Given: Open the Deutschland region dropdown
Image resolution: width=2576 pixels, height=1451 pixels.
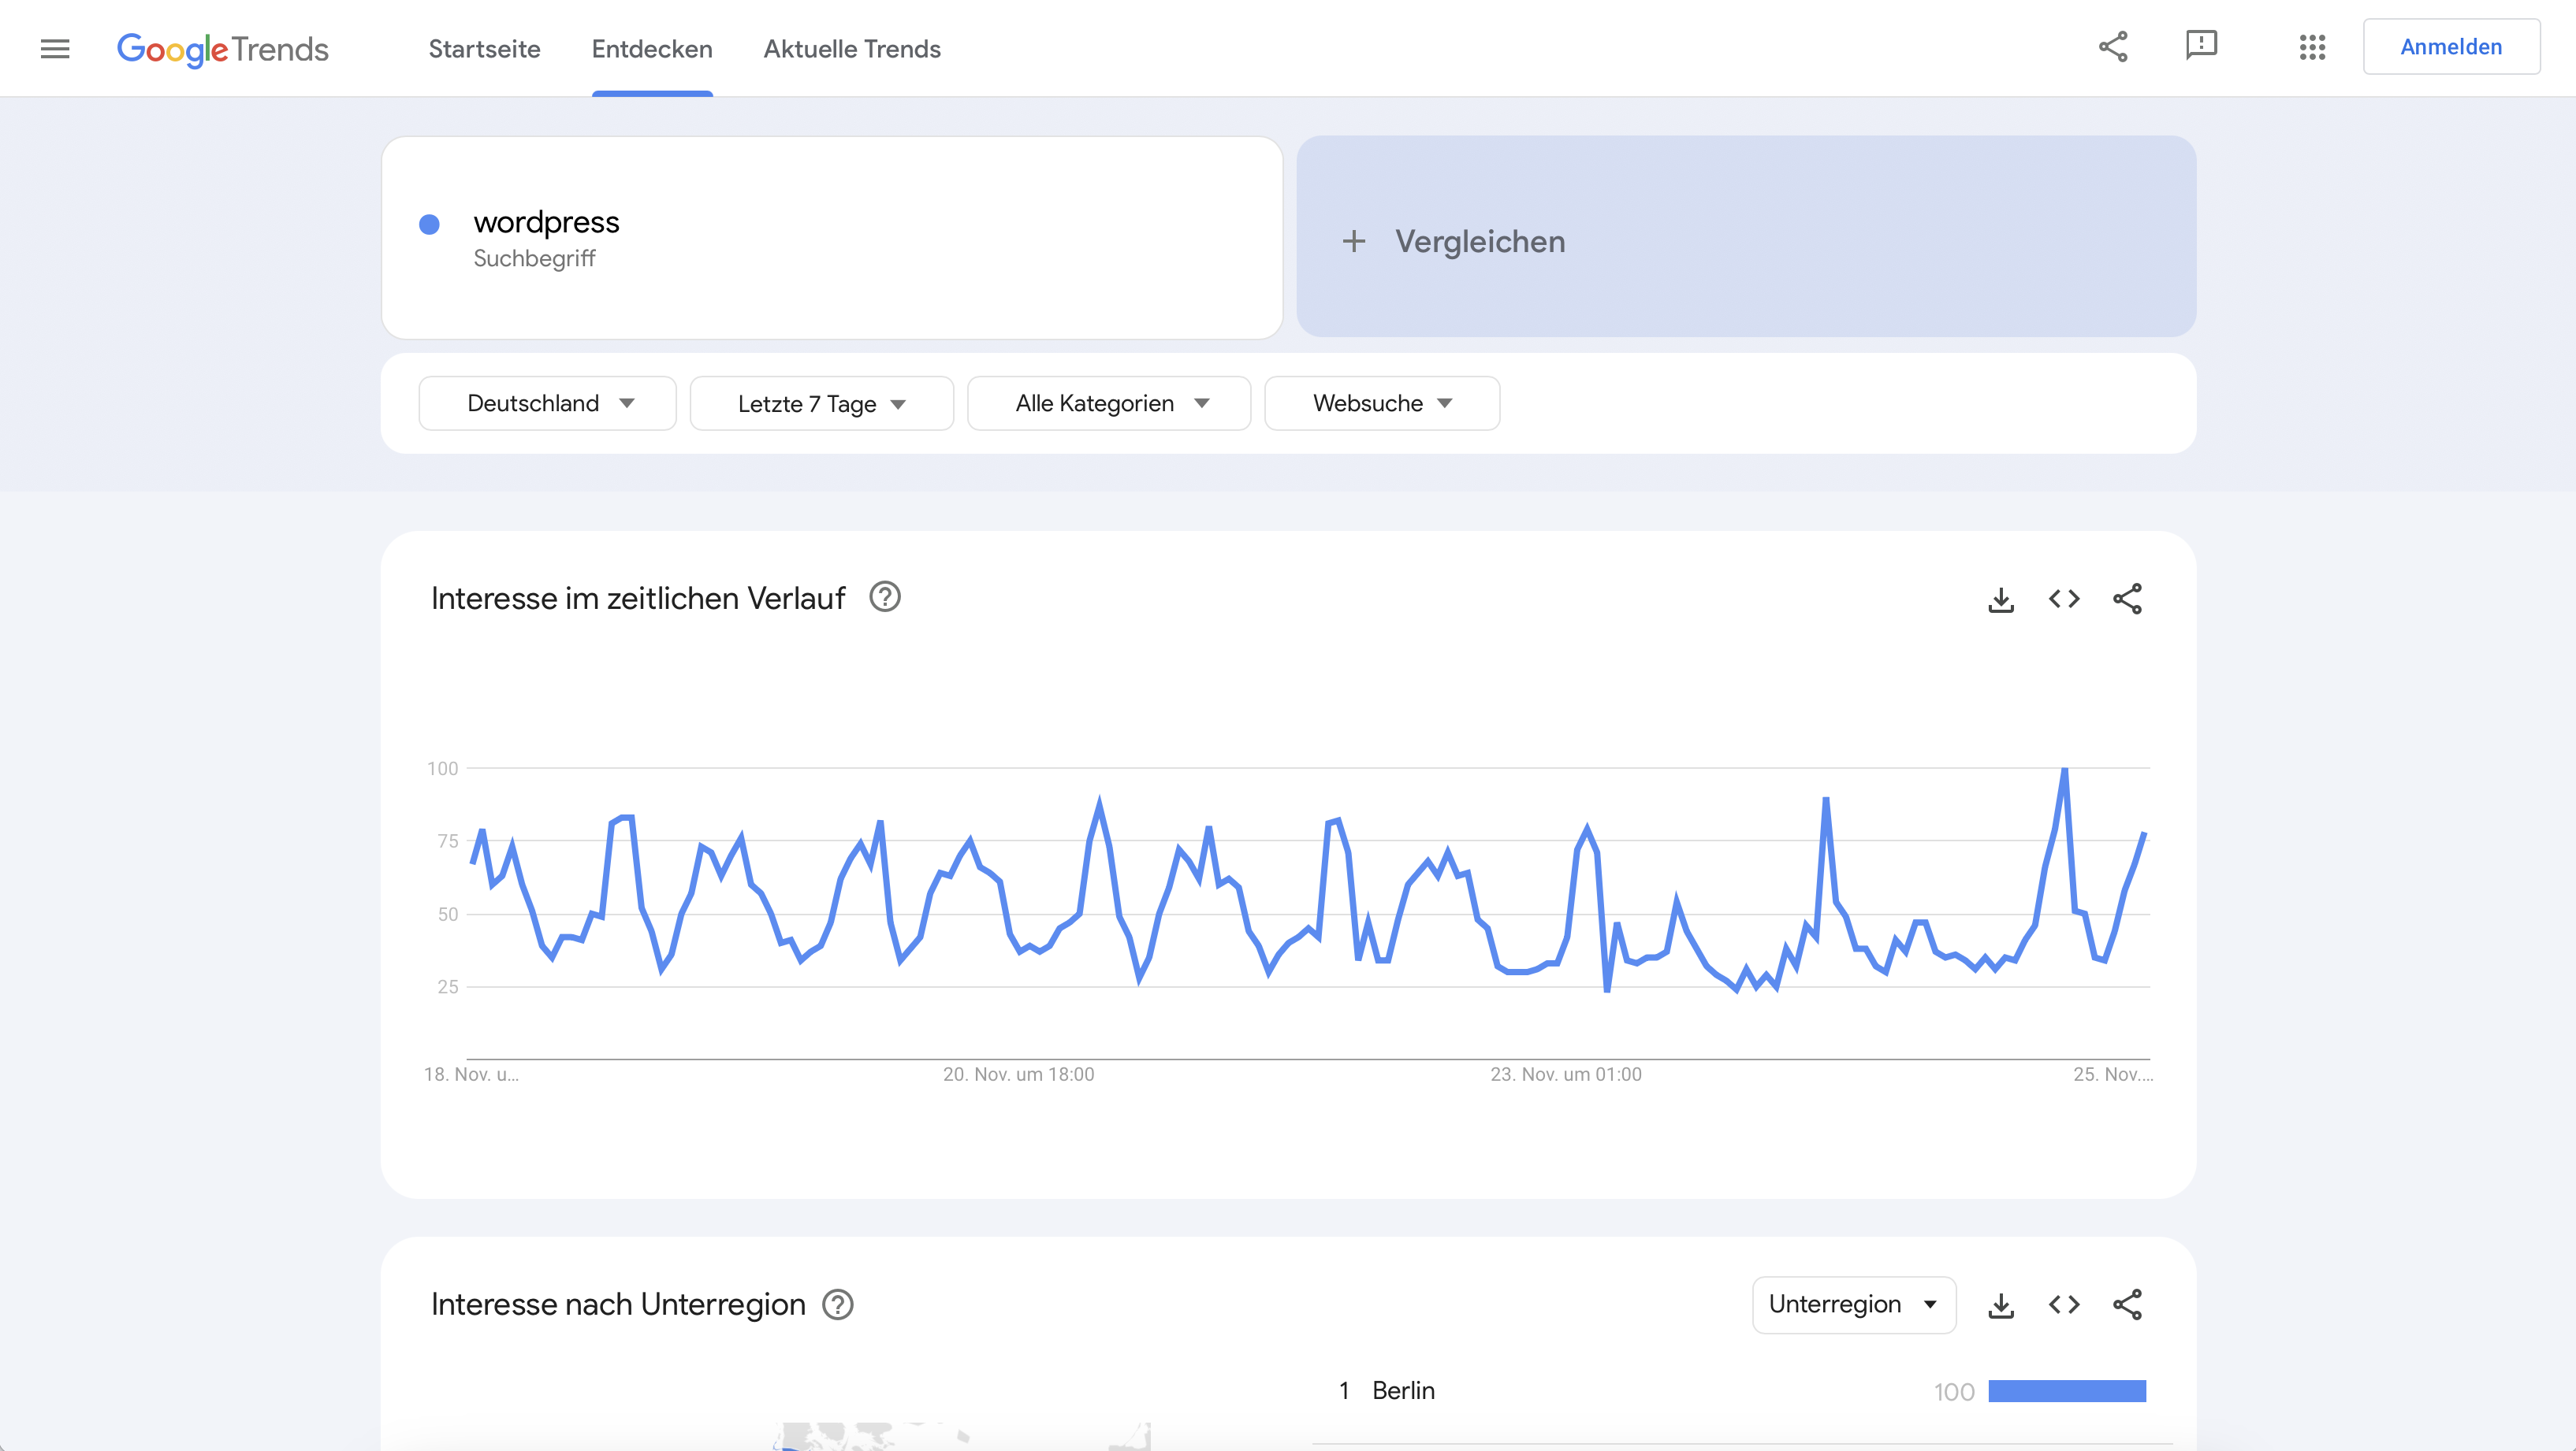Looking at the screenshot, I should tap(547, 404).
